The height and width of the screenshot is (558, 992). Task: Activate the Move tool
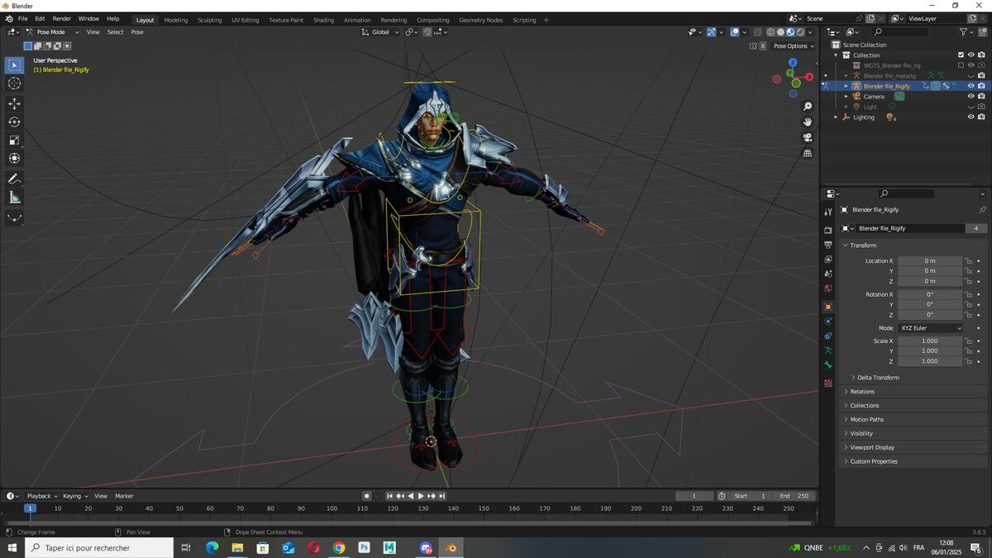[x=14, y=103]
